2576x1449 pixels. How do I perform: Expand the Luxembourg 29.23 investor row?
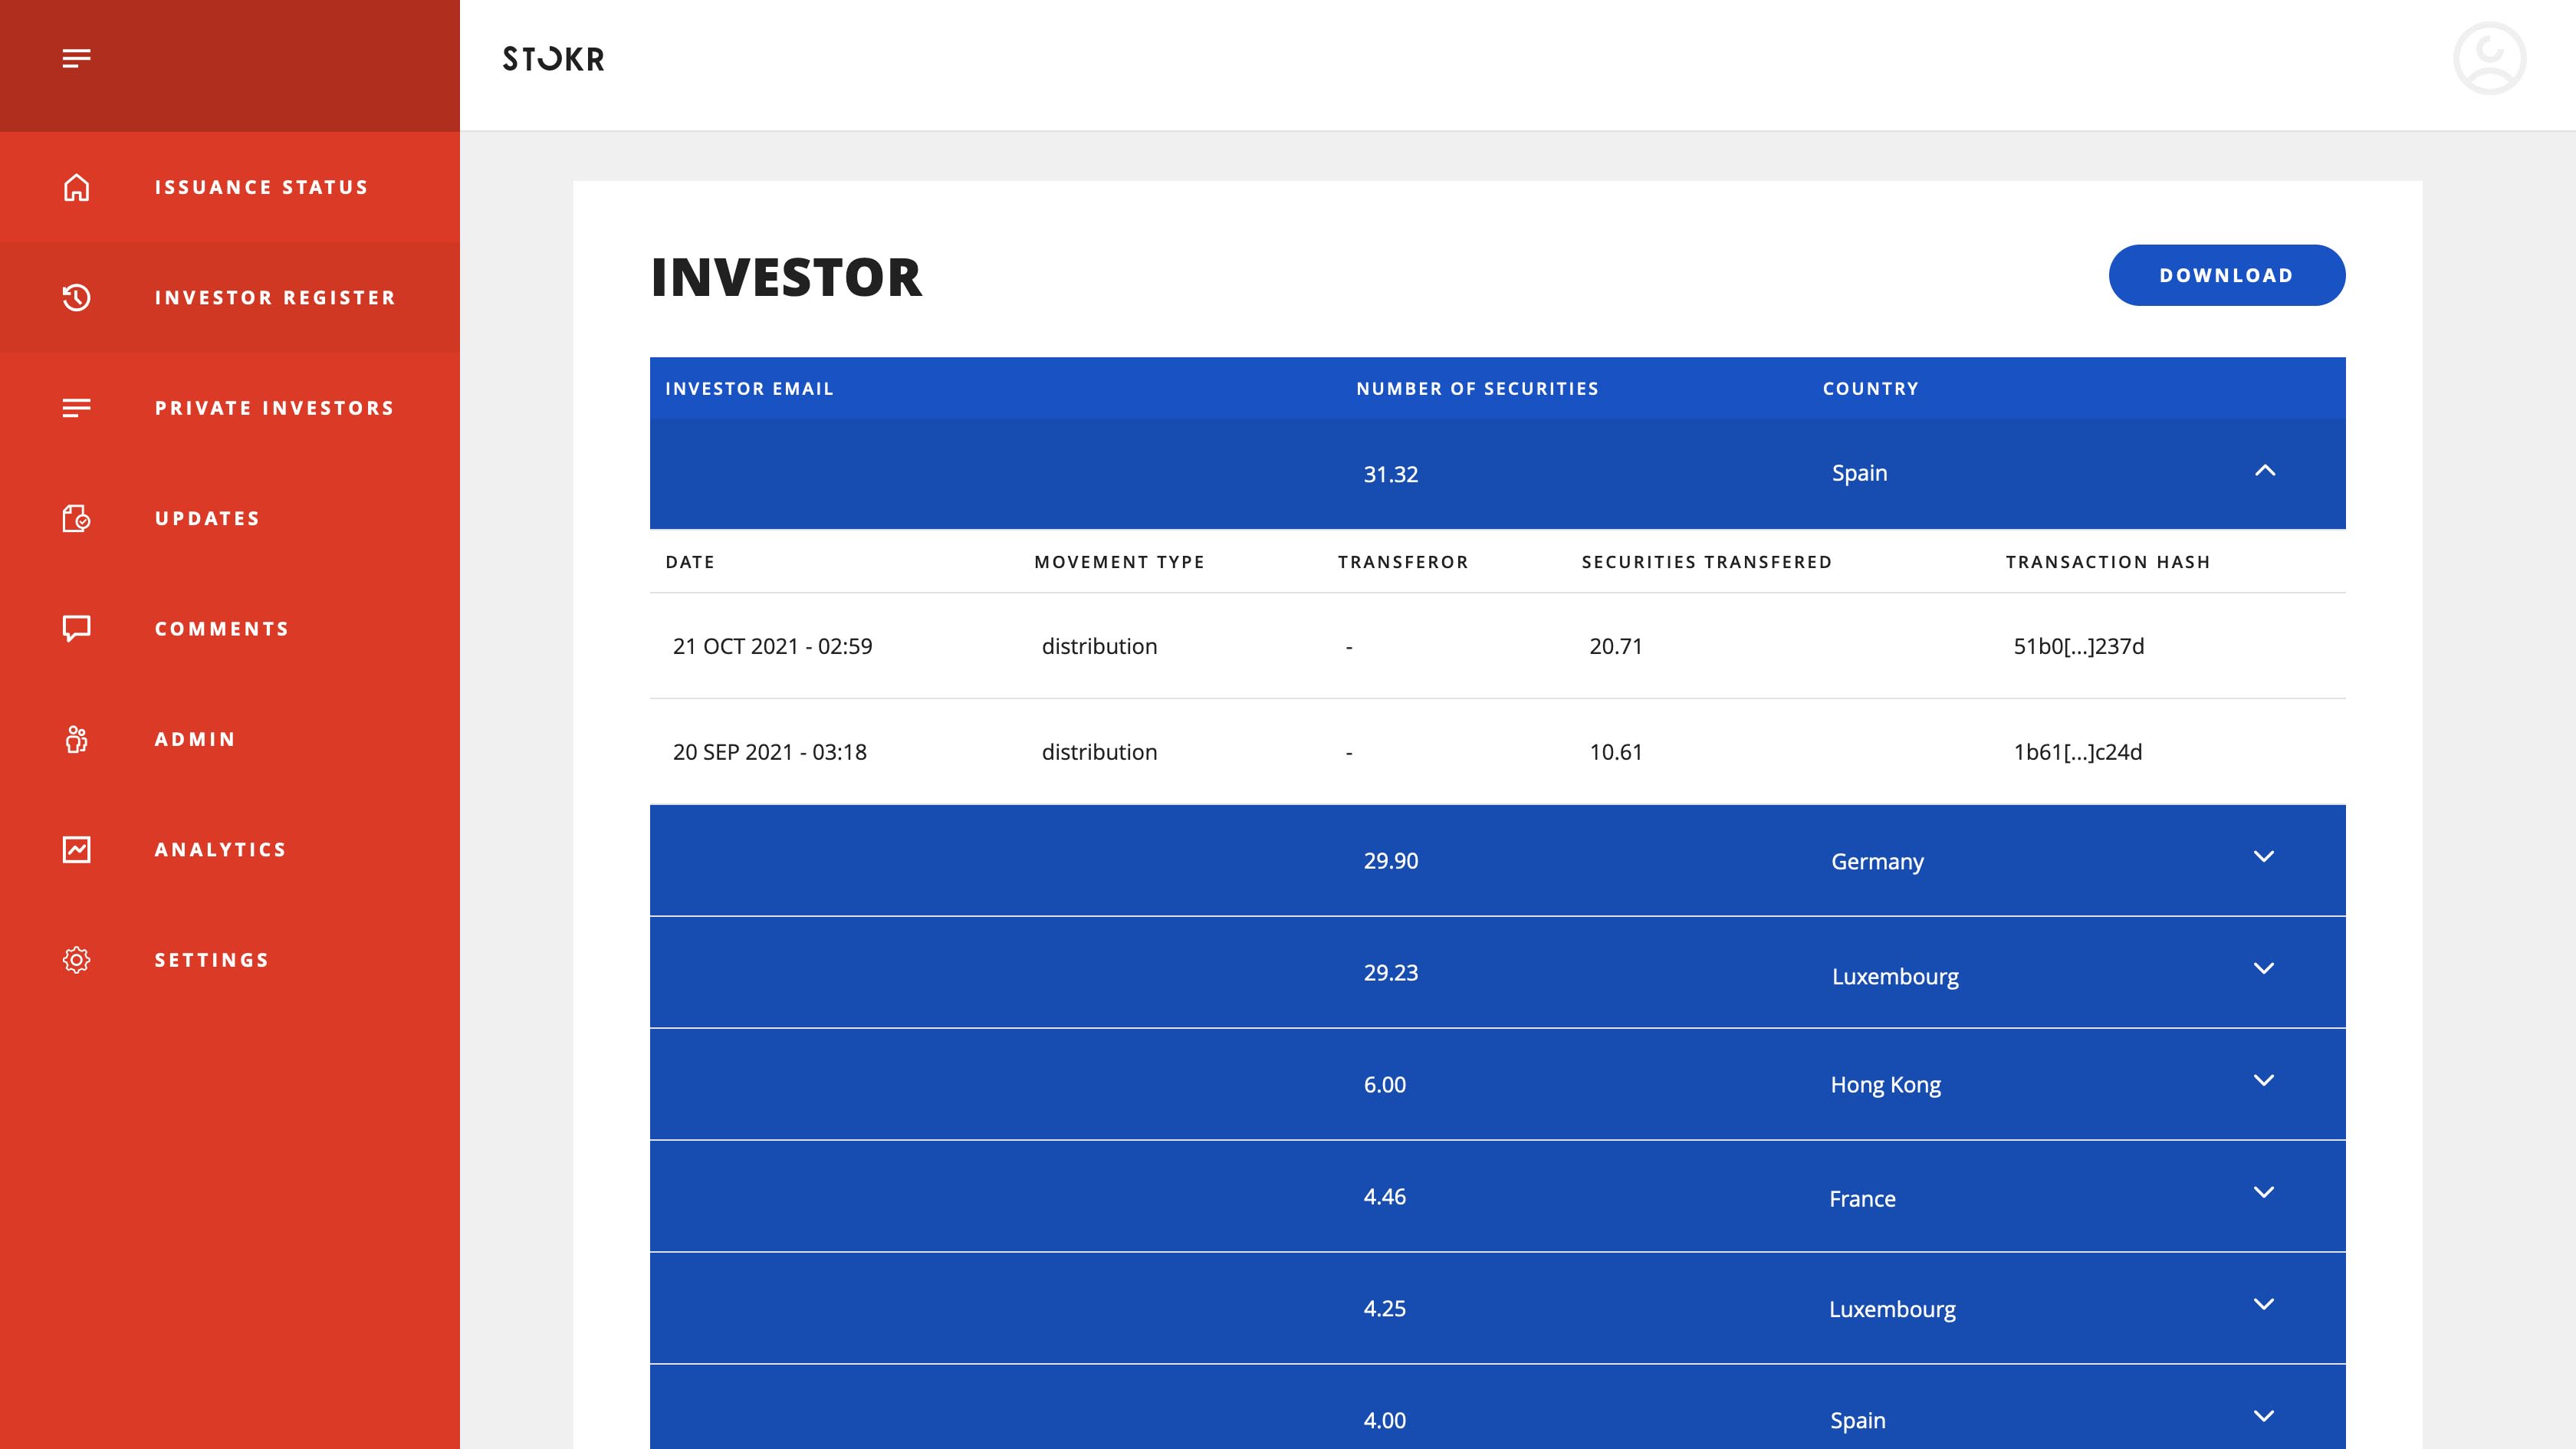(2263, 969)
